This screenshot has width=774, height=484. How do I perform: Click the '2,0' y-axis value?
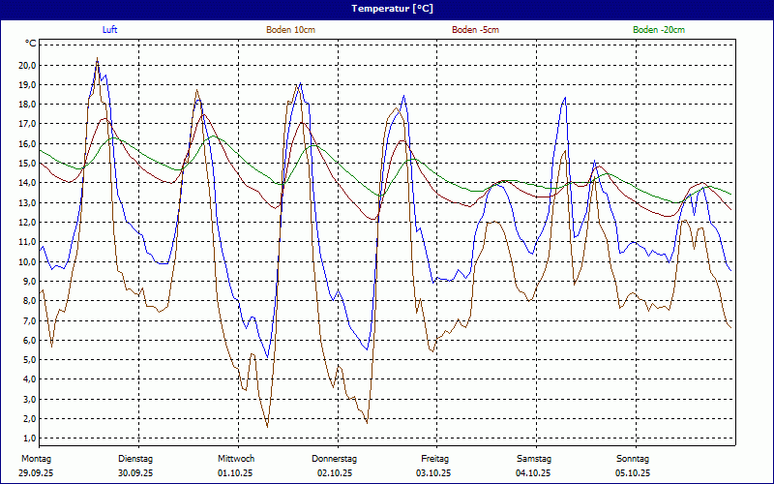point(29,418)
